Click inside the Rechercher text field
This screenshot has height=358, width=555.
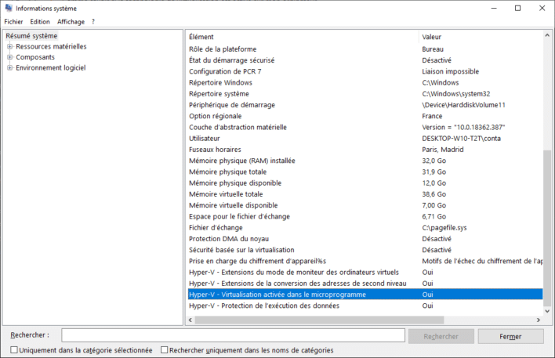(233, 336)
